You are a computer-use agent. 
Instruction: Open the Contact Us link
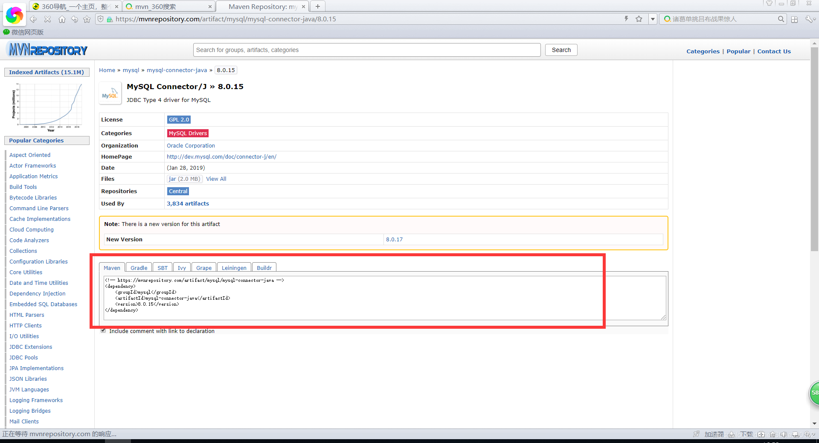[x=774, y=51]
